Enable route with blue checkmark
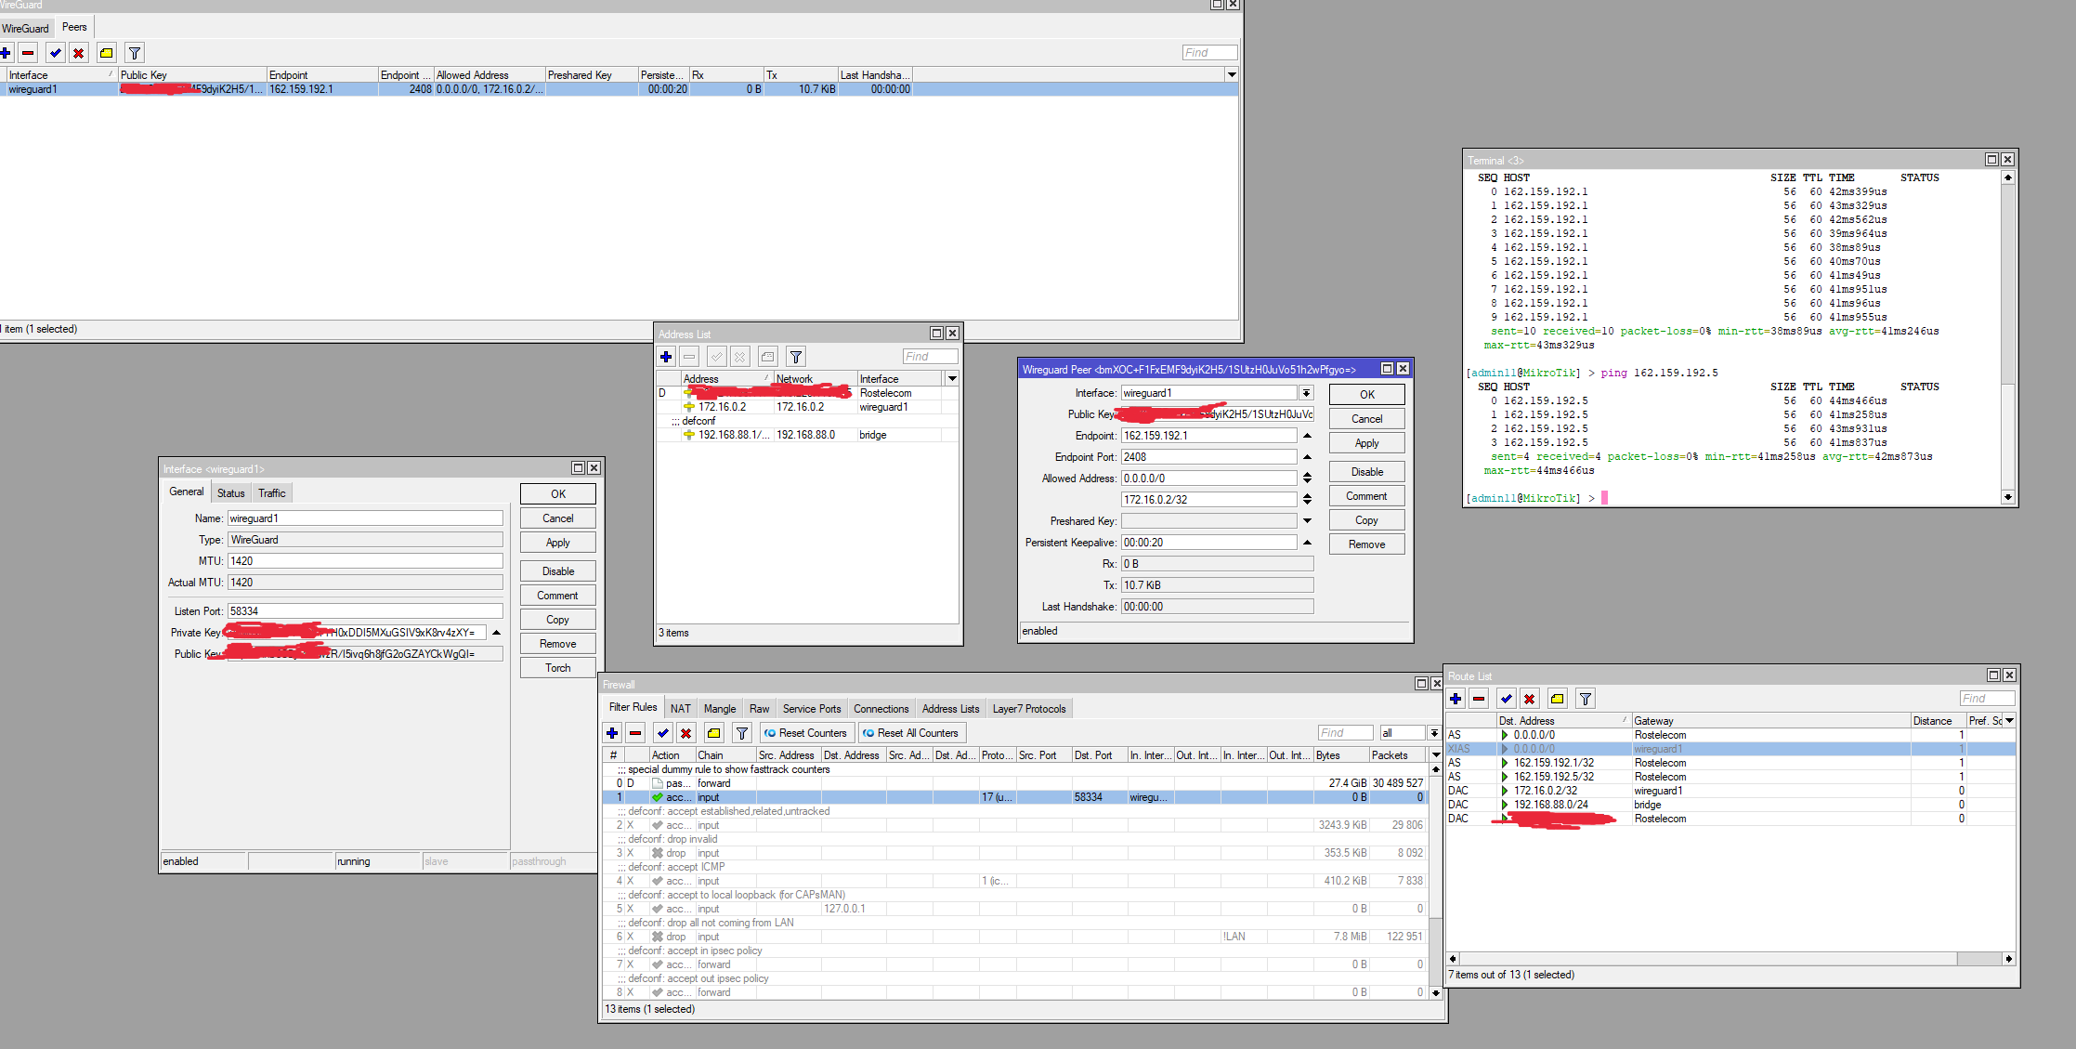The width and height of the screenshot is (2076, 1049). point(1507,699)
